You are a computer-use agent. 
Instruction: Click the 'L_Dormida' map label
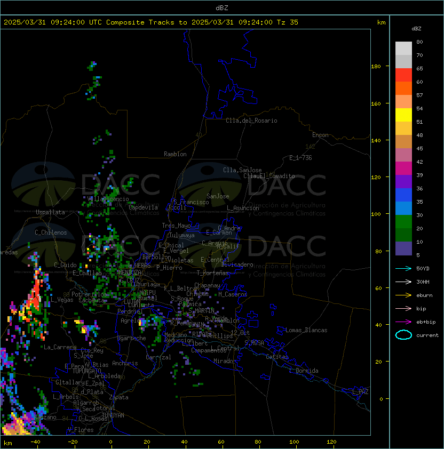pyautogui.click(x=304, y=371)
